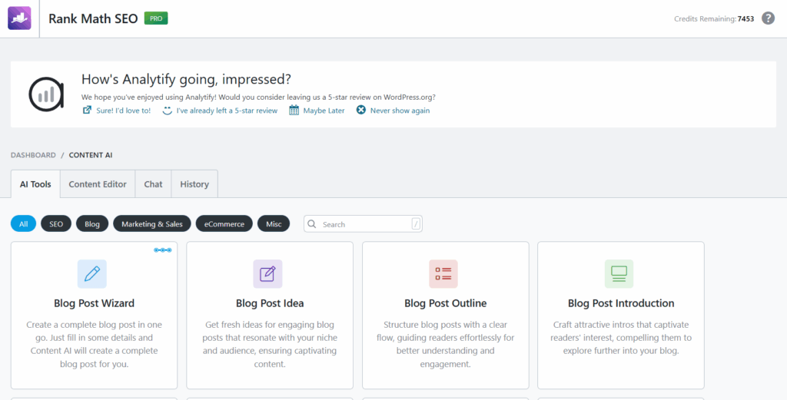Open the Blog Post Idea title
This screenshot has height=400, width=787.
270,303
